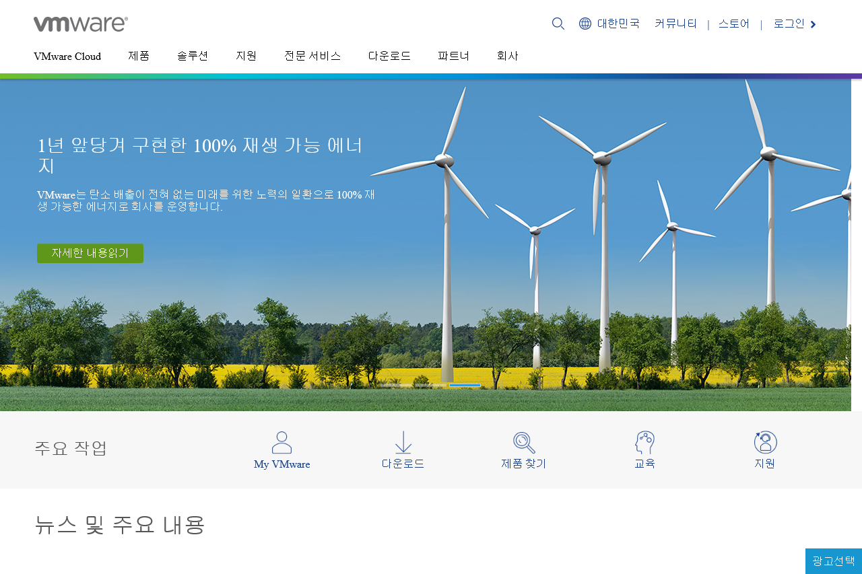The width and height of the screenshot is (862, 574).
Task: Open 제품 찾기 magnifier icon
Action: tap(524, 442)
